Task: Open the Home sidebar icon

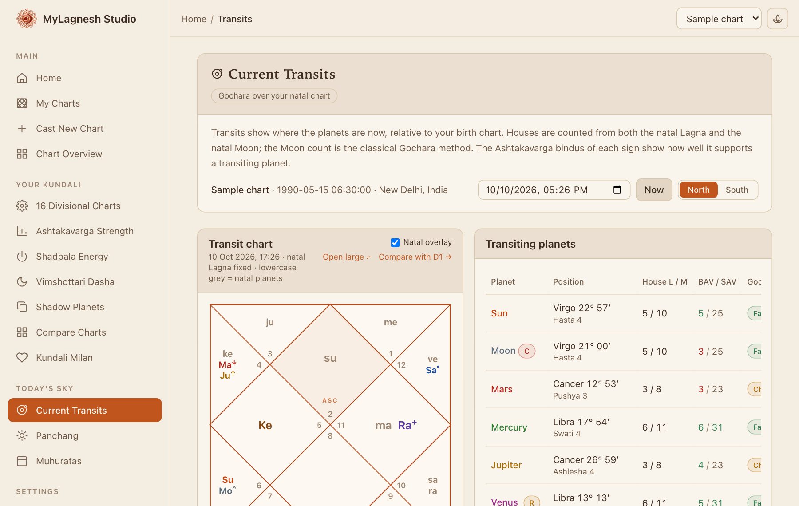Action: [x=22, y=78]
